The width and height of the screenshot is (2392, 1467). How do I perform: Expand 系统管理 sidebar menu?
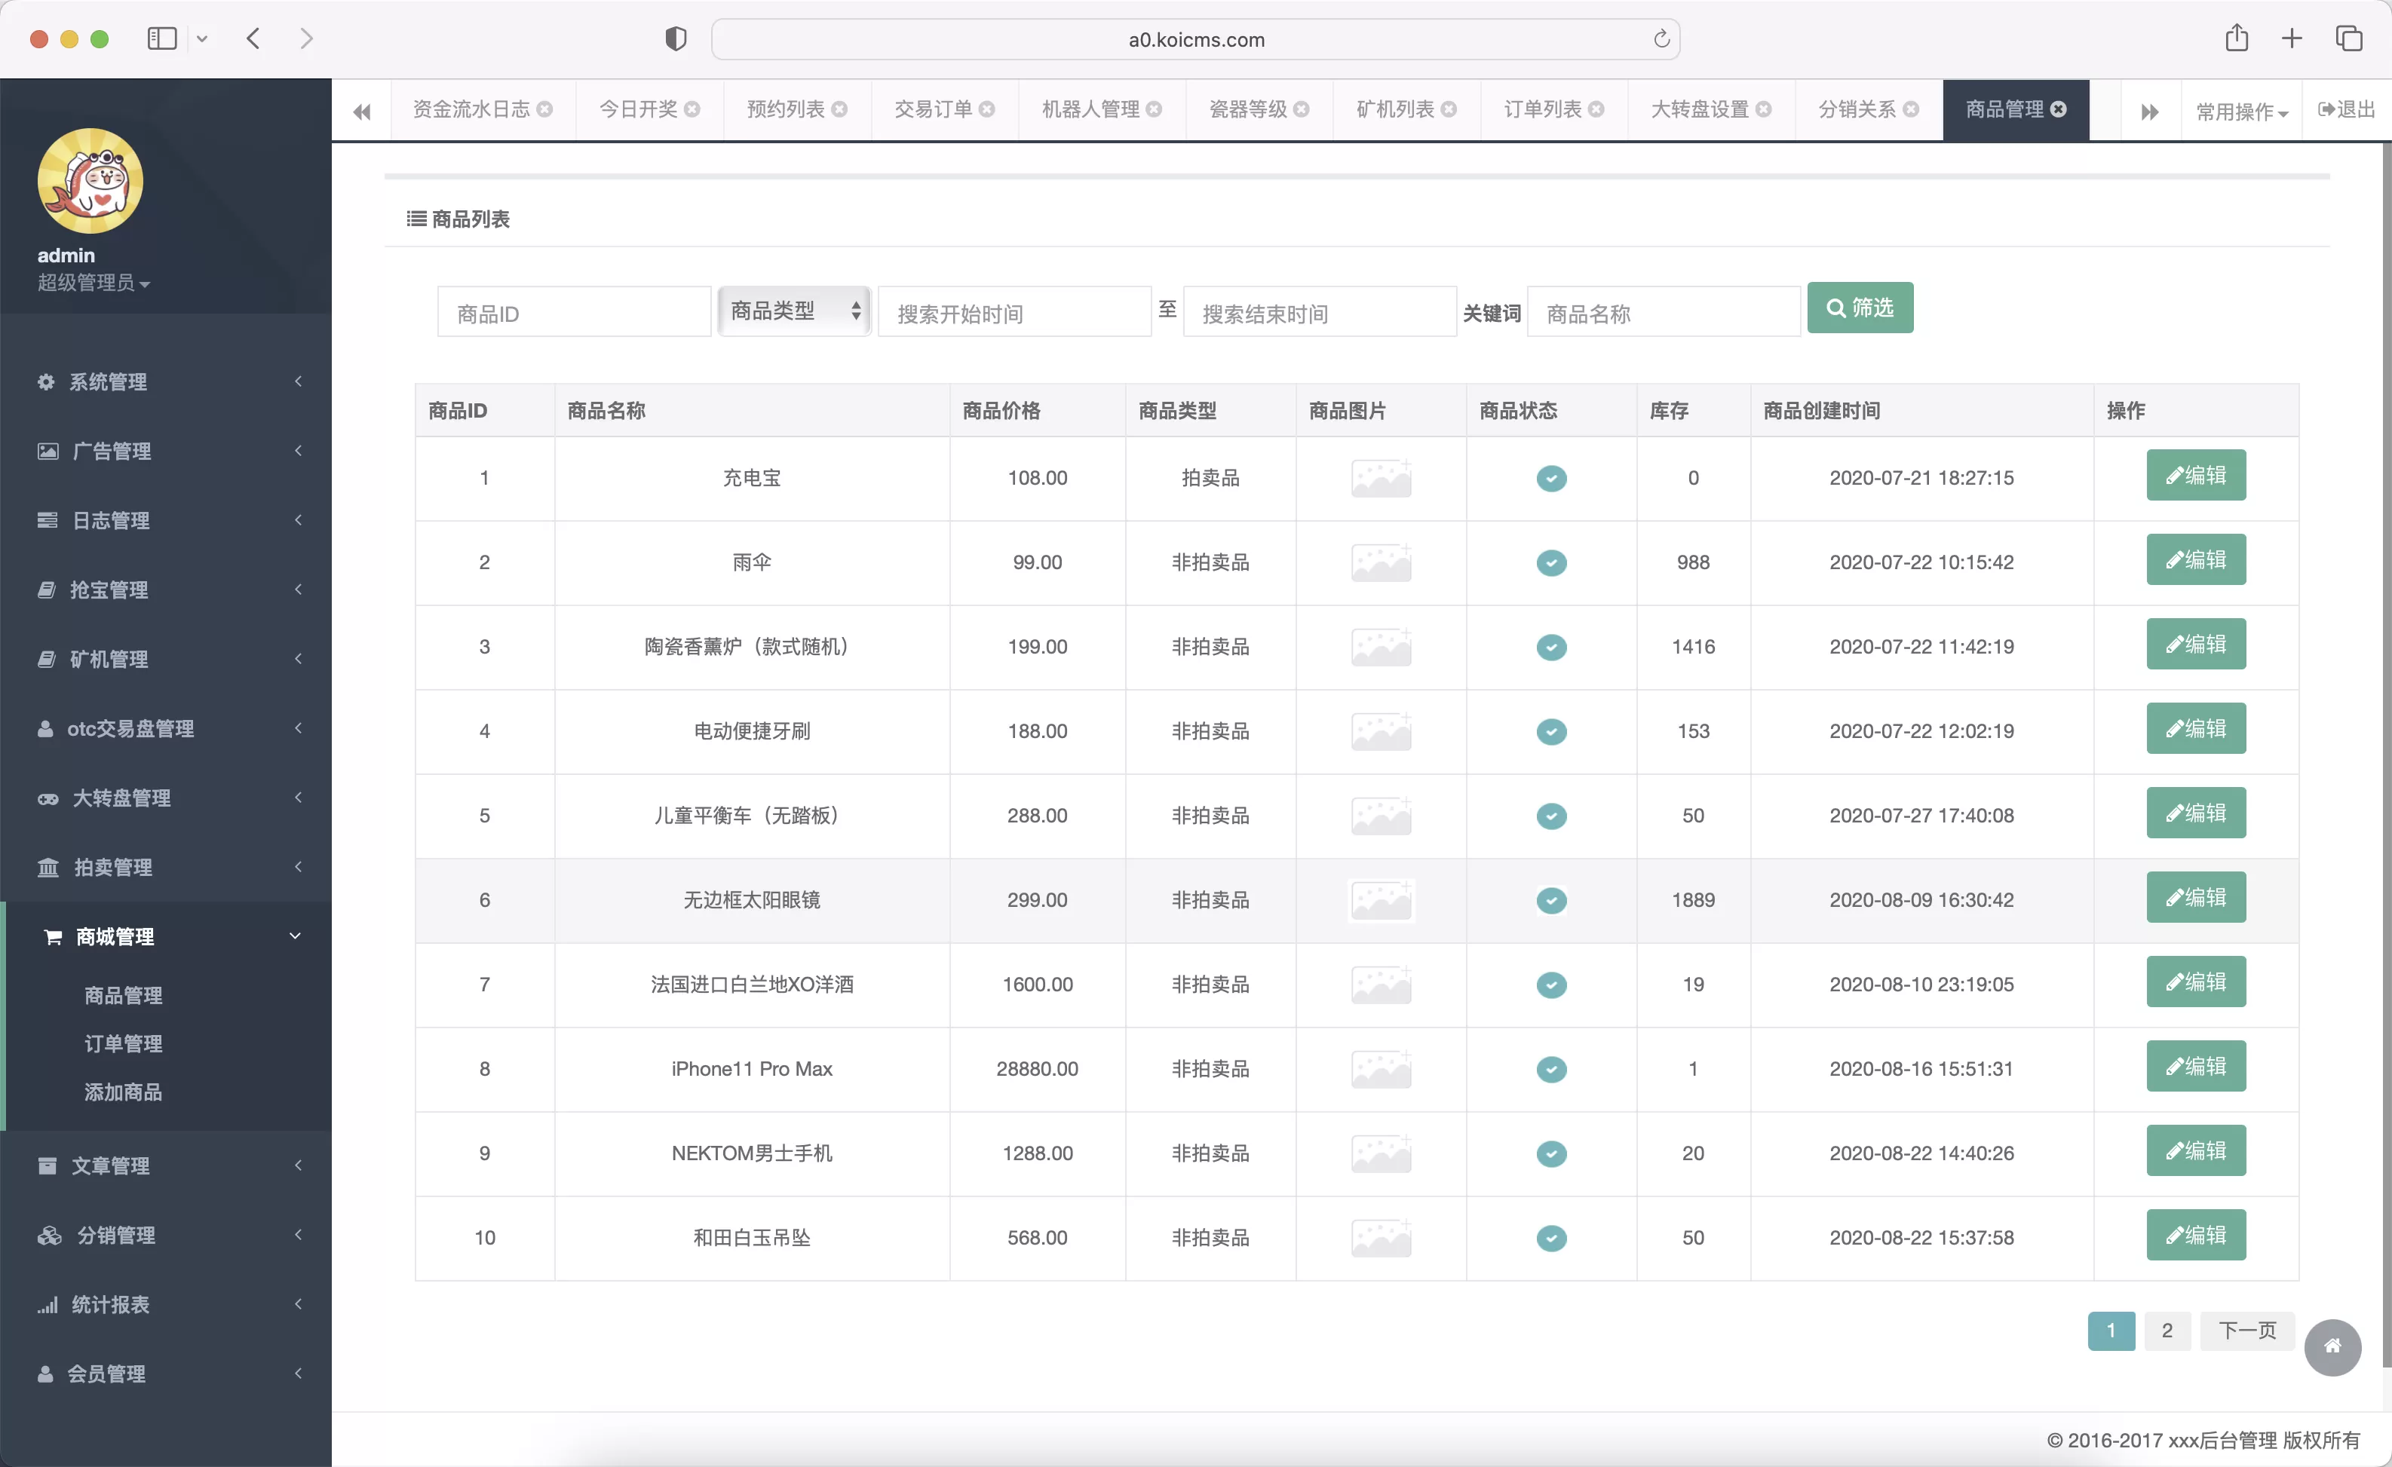(x=166, y=382)
